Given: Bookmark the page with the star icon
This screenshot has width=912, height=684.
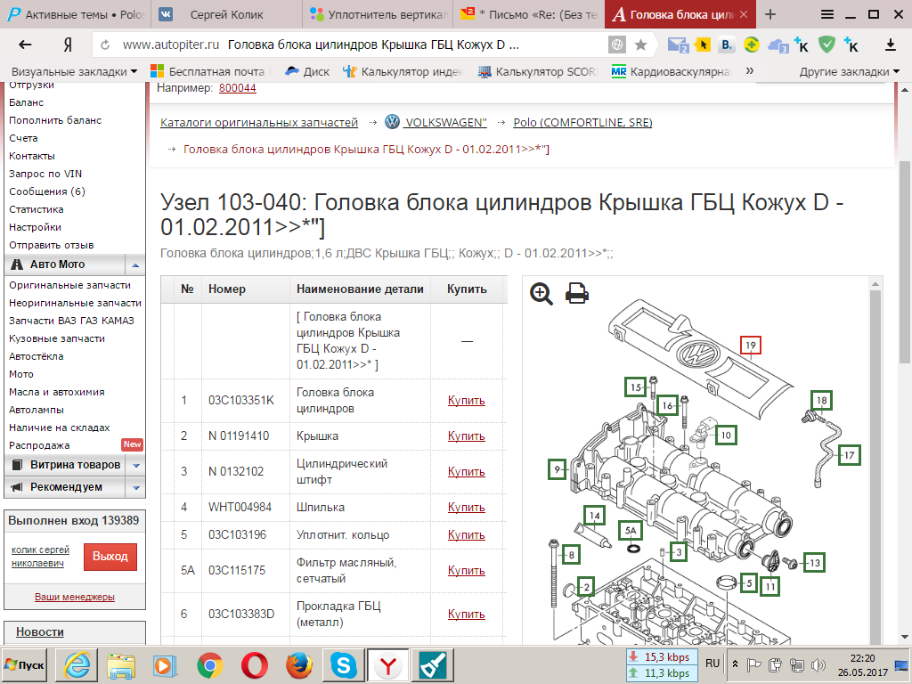Looking at the screenshot, I should (x=640, y=45).
